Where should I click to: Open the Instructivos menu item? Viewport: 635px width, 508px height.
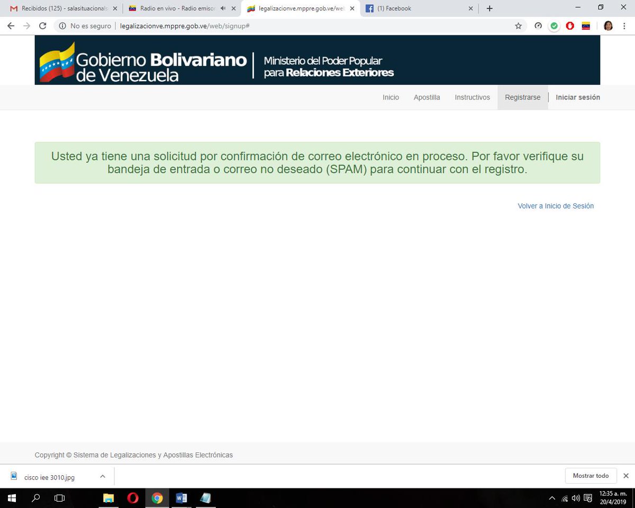pos(473,97)
